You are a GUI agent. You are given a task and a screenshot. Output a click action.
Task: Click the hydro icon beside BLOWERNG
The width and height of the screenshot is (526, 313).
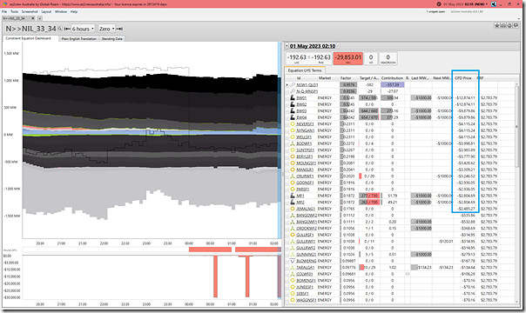(x=293, y=261)
